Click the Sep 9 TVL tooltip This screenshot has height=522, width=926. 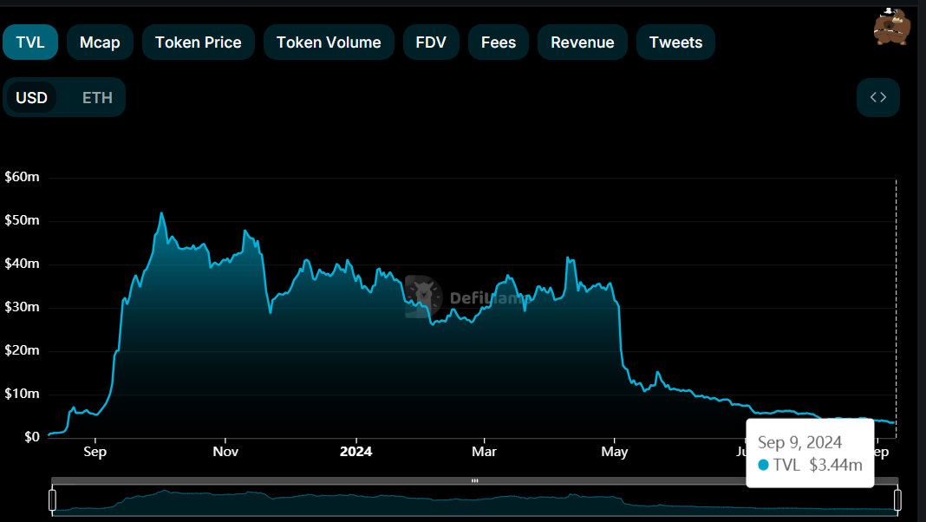pyautogui.click(x=809, y=453)
